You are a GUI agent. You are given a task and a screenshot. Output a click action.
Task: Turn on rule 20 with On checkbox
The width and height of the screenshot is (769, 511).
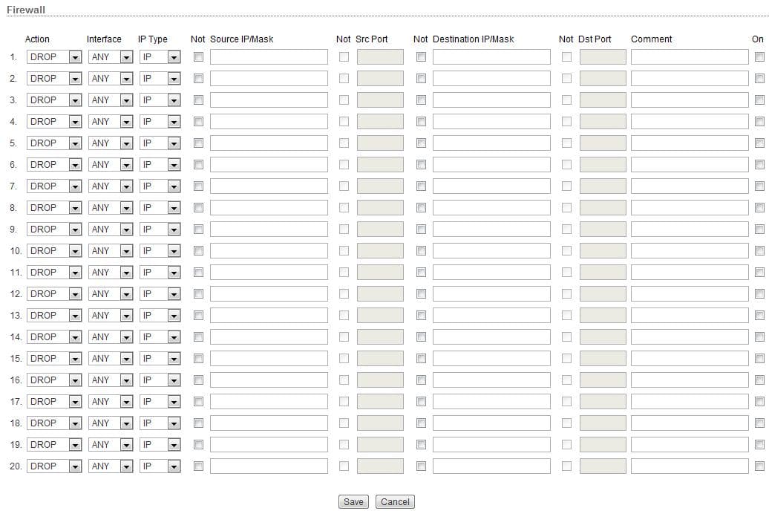(x=759, y=466)
